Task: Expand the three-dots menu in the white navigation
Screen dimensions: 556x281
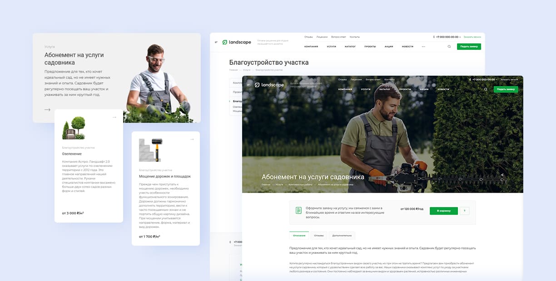Action: click(x=423, y=46)
